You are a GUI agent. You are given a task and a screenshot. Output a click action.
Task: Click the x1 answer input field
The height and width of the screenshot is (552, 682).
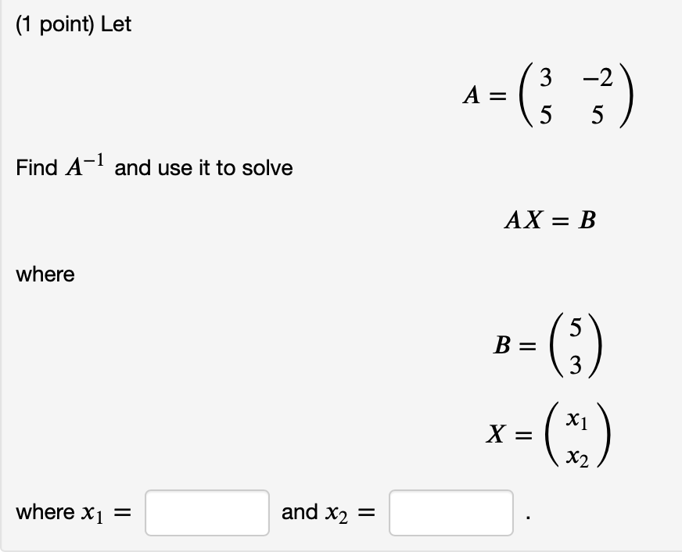coord(206,513)
